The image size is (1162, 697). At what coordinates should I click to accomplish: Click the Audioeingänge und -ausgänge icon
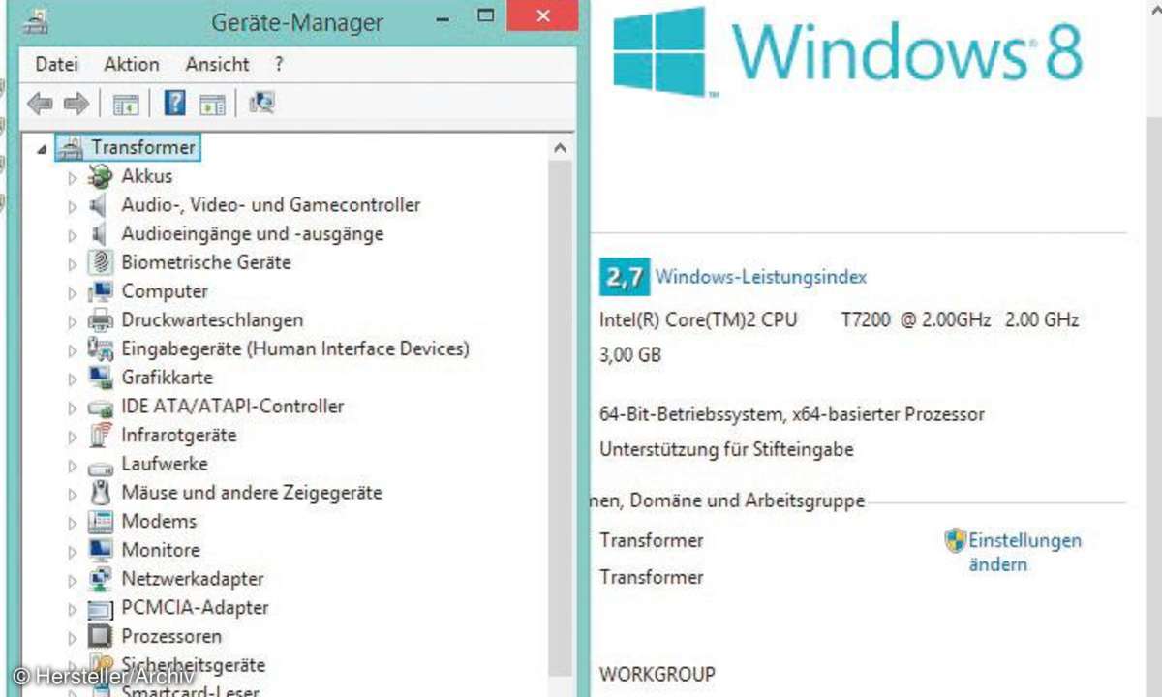[x=100, y=234]
